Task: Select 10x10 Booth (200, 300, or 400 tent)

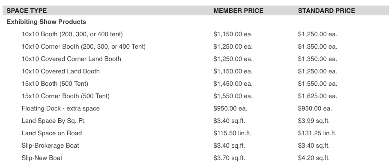Action: click(x=72, y=34)
